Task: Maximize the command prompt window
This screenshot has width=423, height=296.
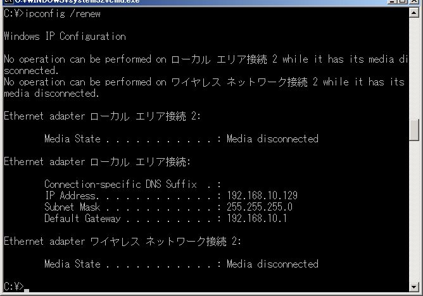Action: pyautogui.click(x=402, y=1)
